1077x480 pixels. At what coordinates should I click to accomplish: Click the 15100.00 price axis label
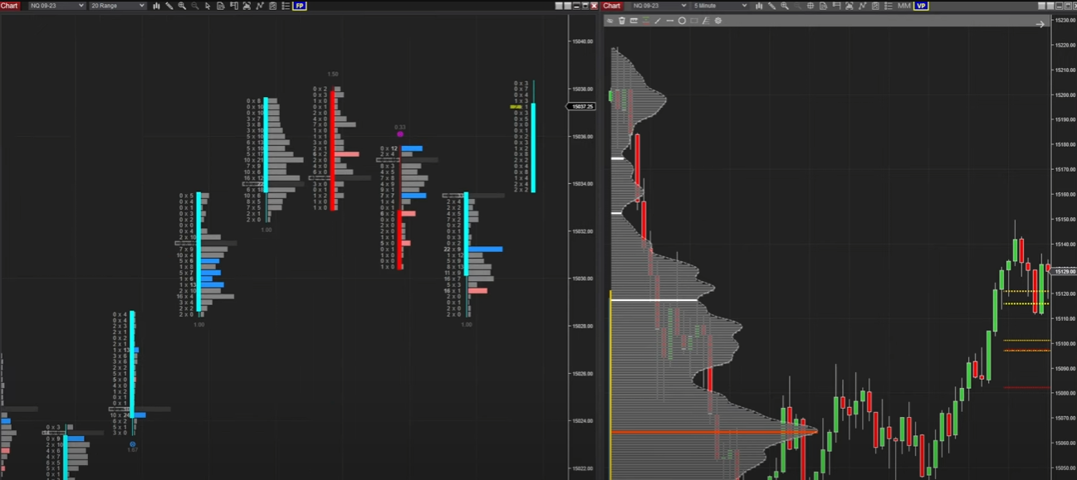(1065, 343)
